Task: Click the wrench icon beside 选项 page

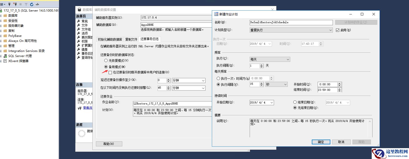Action: point(79,33)
